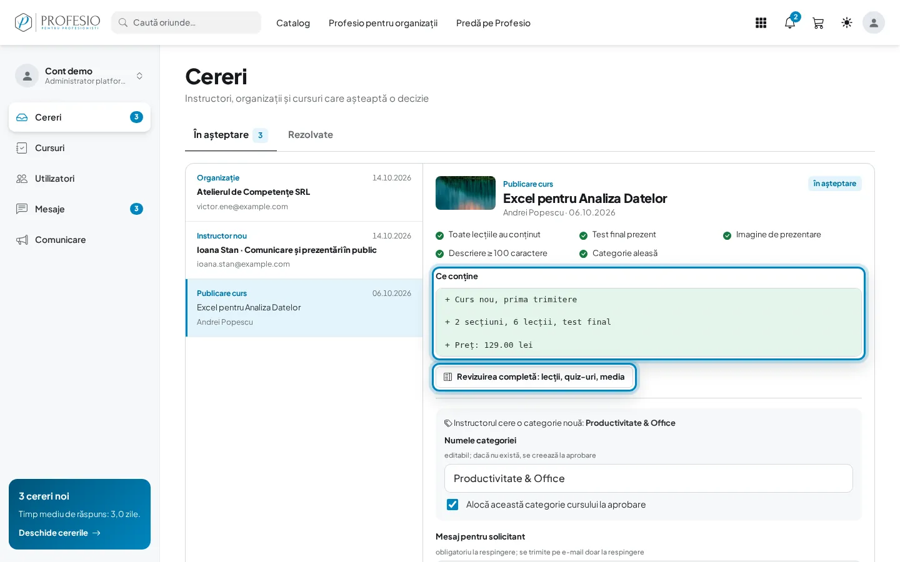Click the search magnifier icon

point(123,22)
